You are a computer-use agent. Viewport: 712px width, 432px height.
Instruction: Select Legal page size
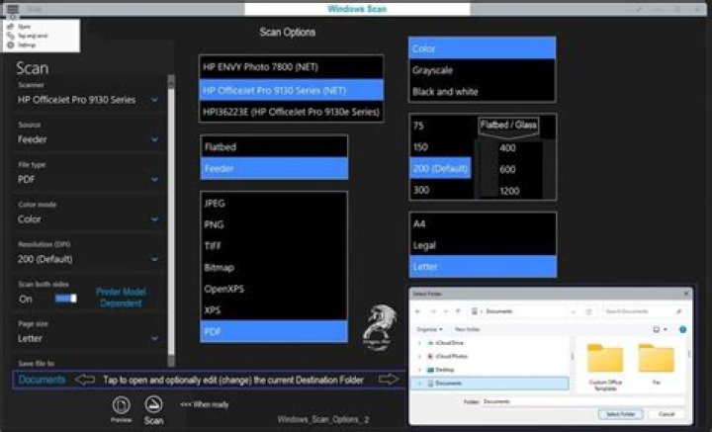[483, 245]
